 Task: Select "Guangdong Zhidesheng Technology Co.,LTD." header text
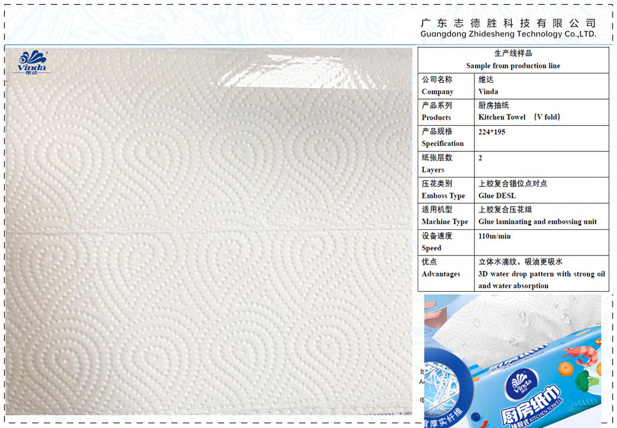508,34
